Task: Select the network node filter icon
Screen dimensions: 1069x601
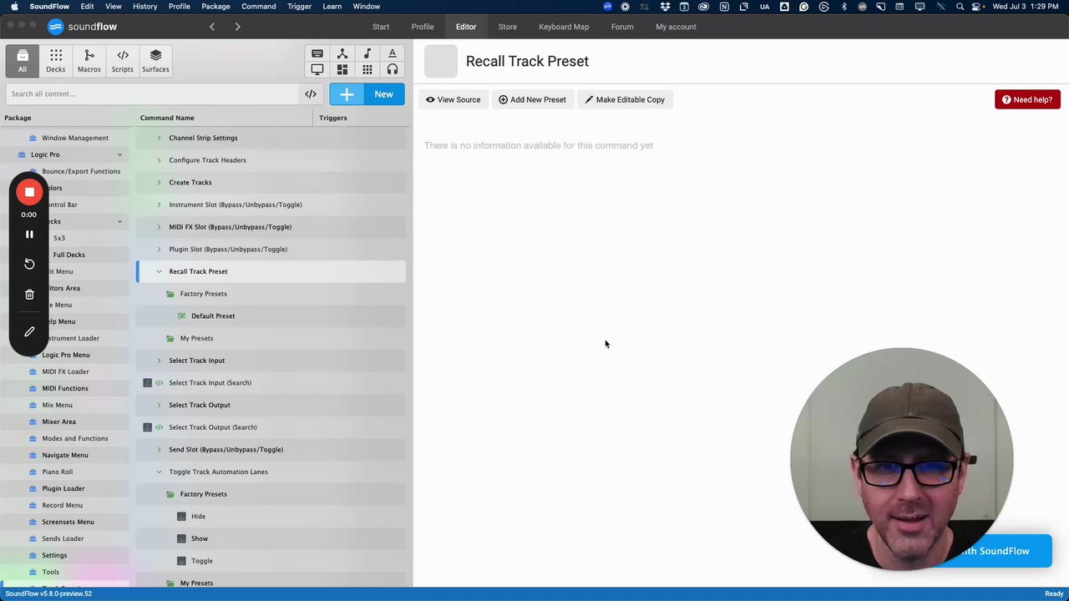Action: [x=342, y=54]
